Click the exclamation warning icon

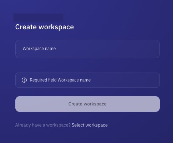[x=24, y=80]
